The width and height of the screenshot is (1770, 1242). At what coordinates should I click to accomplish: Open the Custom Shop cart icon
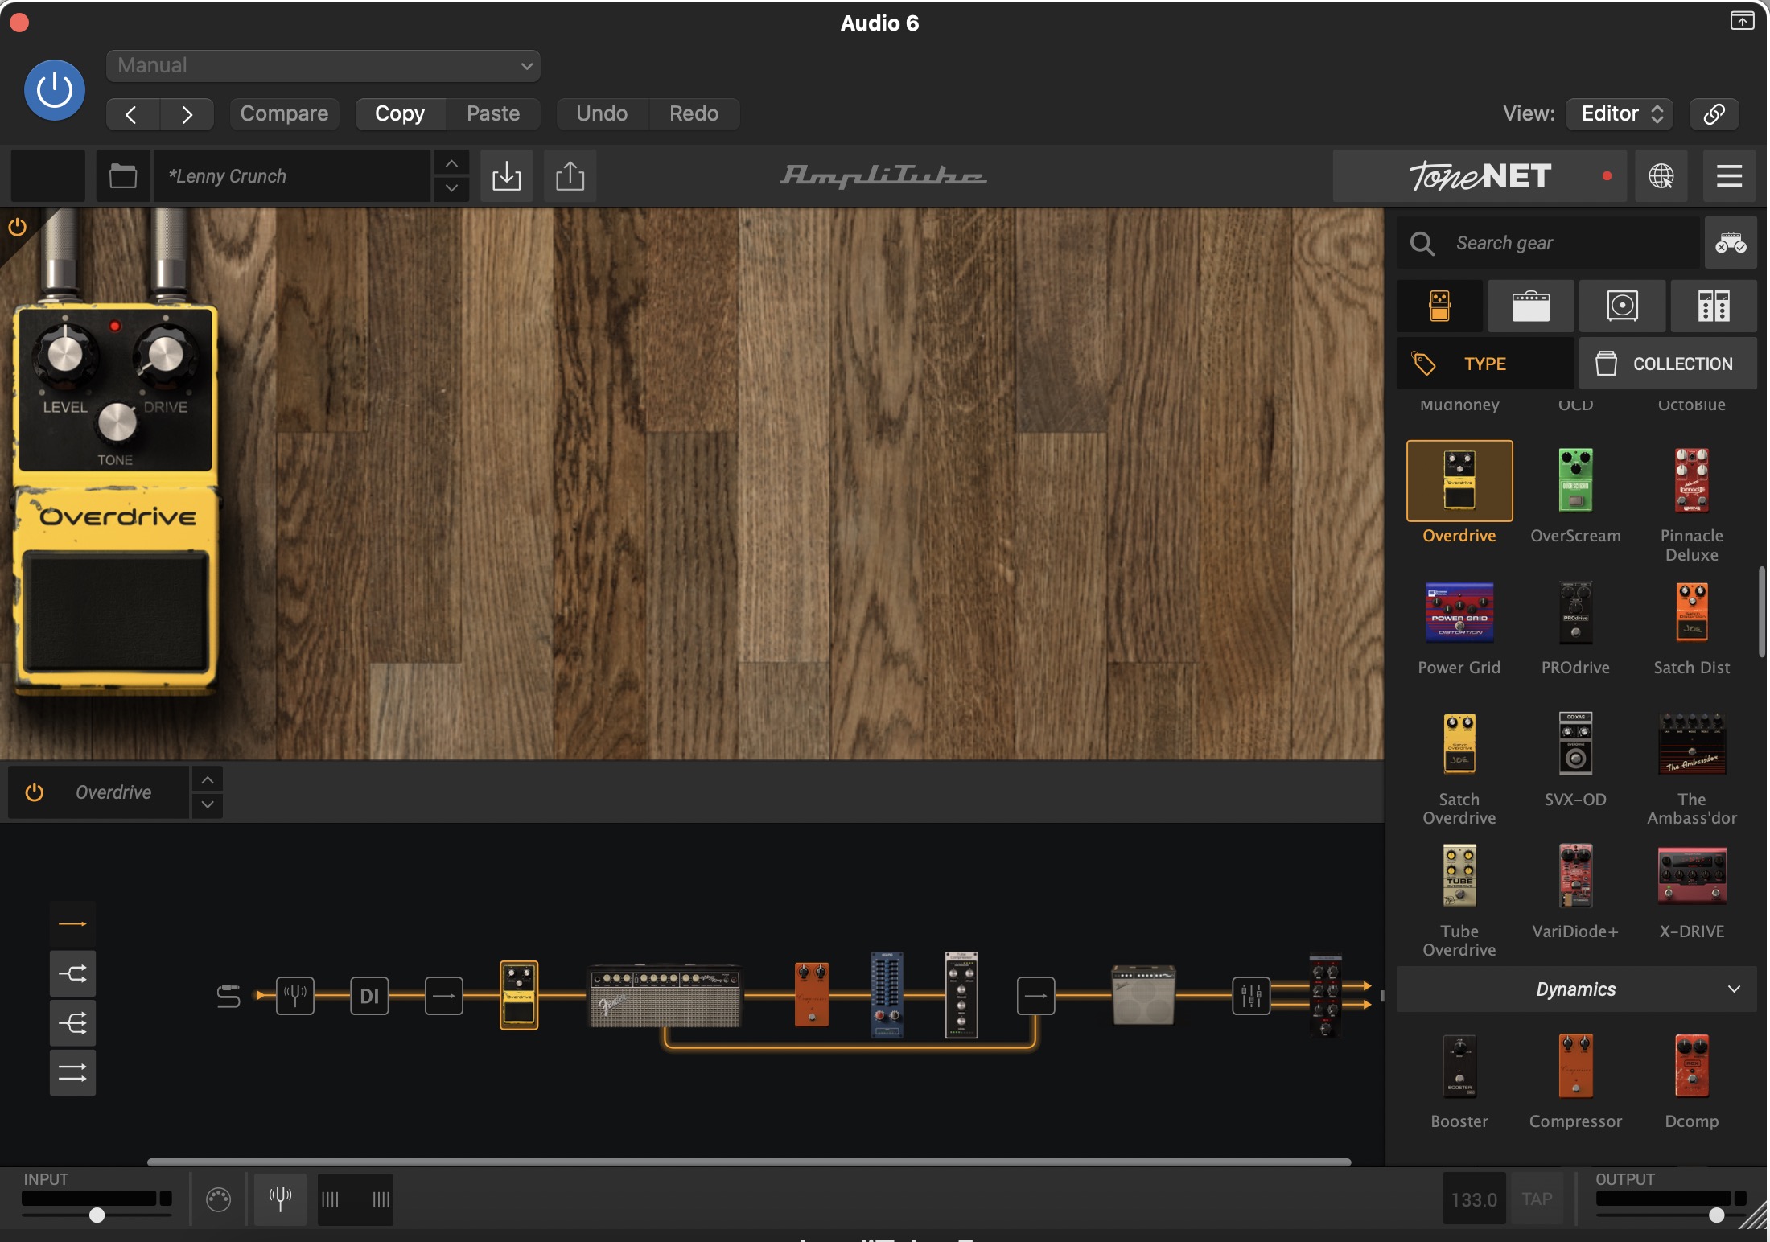[1731, 243]
